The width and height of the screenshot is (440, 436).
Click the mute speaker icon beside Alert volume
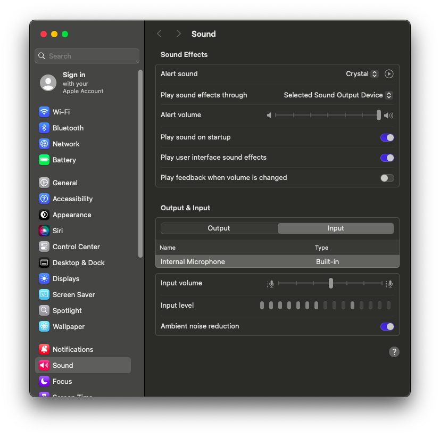coord(269,114)
